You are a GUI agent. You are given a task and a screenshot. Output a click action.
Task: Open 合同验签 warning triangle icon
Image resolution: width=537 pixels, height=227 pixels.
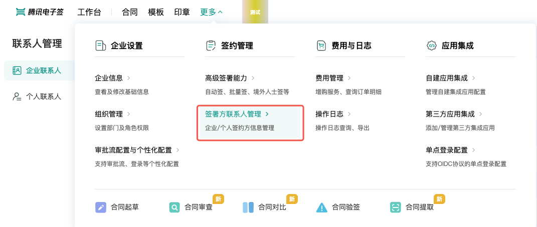coord(322,207)
